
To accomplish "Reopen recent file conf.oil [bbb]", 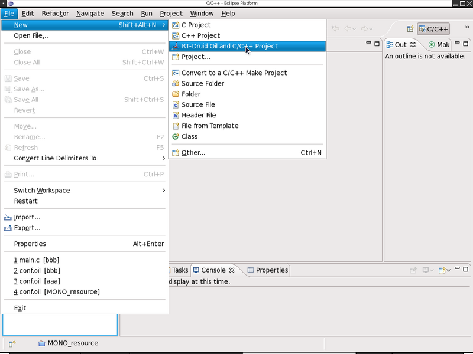I will [85, 271].
